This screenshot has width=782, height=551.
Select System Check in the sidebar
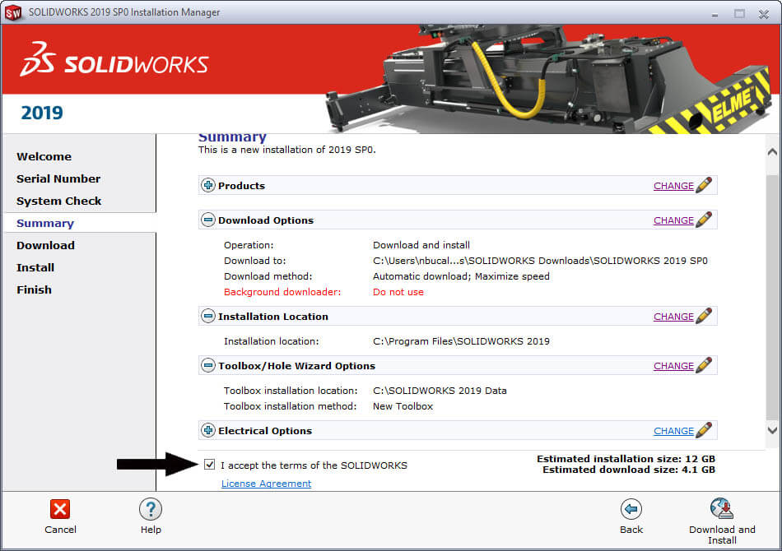pos(59,201)
